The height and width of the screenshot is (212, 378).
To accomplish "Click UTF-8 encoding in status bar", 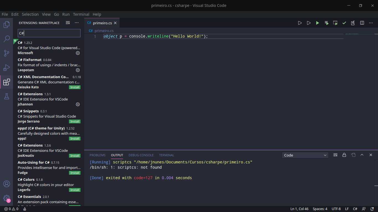I will pyautogui.click(x=336, y=209).
